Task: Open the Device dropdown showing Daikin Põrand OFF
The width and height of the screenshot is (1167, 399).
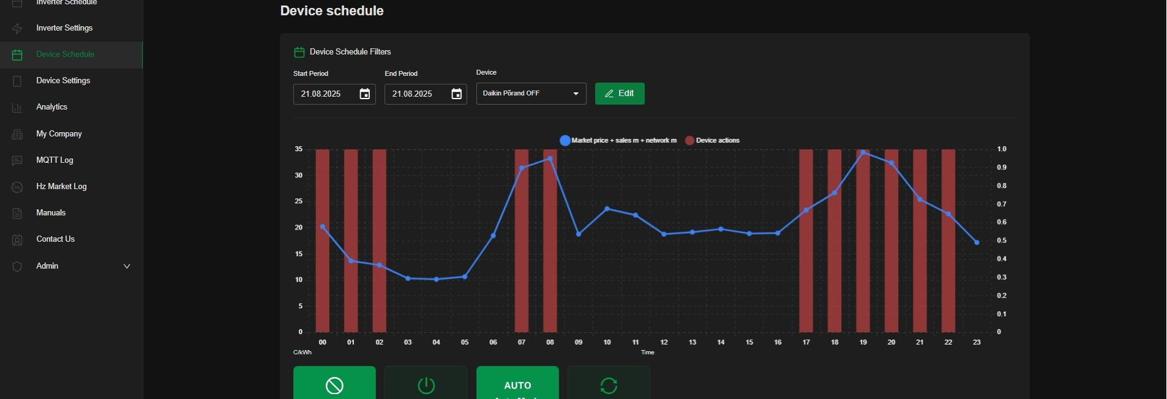Action: pyautogui.click(x=531, y=94)
